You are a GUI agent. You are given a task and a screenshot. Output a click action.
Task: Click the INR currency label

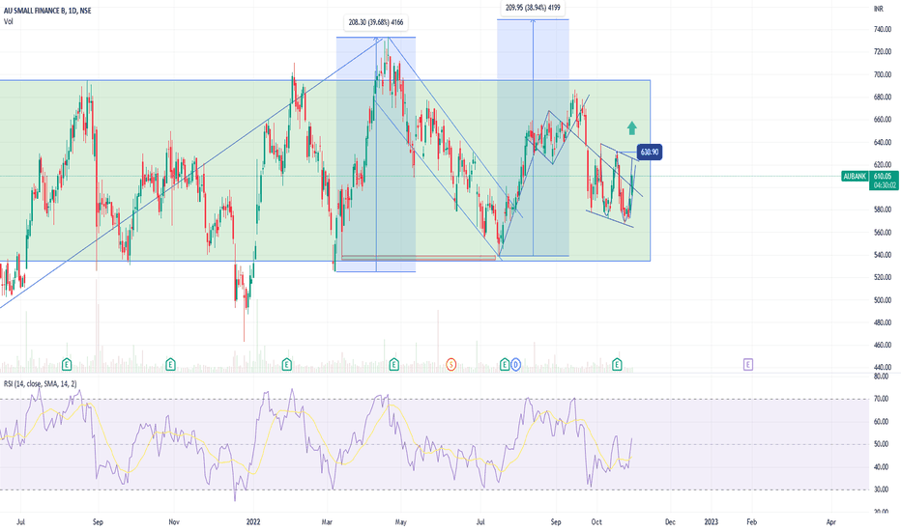click(x=878, y=9)
